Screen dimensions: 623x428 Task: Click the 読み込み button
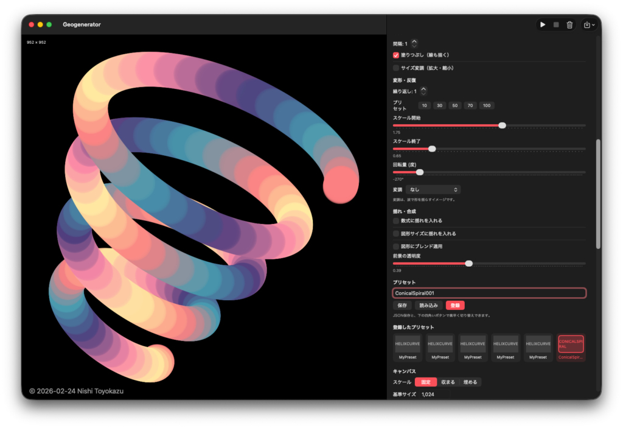(428, 305)
